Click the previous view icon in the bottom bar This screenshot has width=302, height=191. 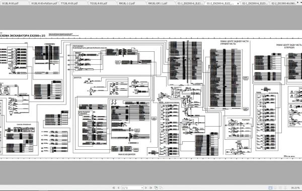[156, 187]
